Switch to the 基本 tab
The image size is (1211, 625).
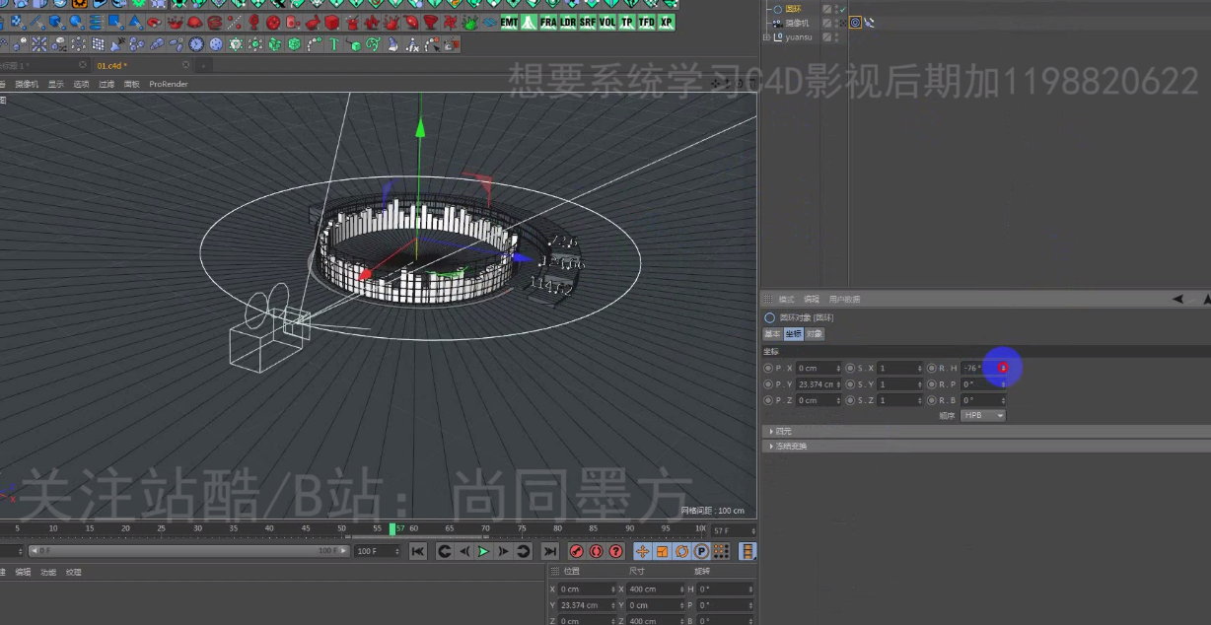(x=772, y=334)
